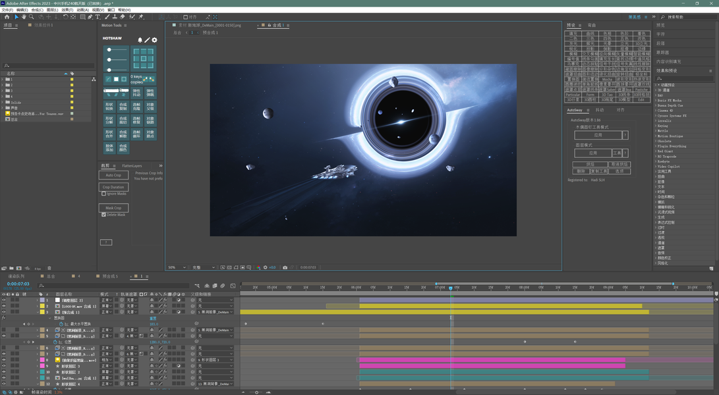Show layer 4 with eye toggle

4,330
